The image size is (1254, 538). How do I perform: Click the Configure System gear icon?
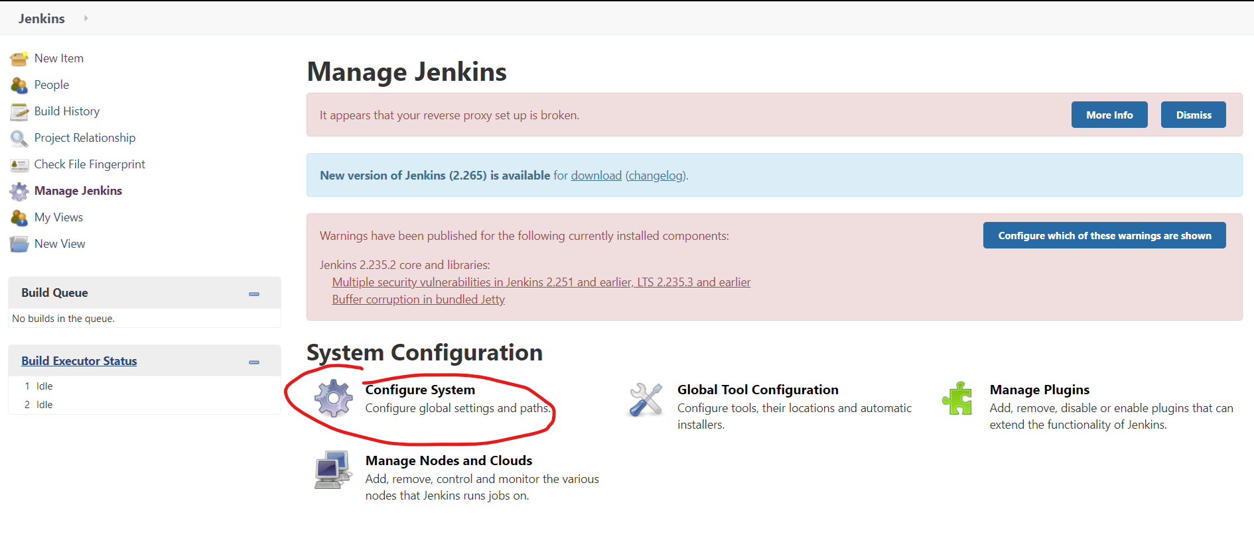[334, 398]
